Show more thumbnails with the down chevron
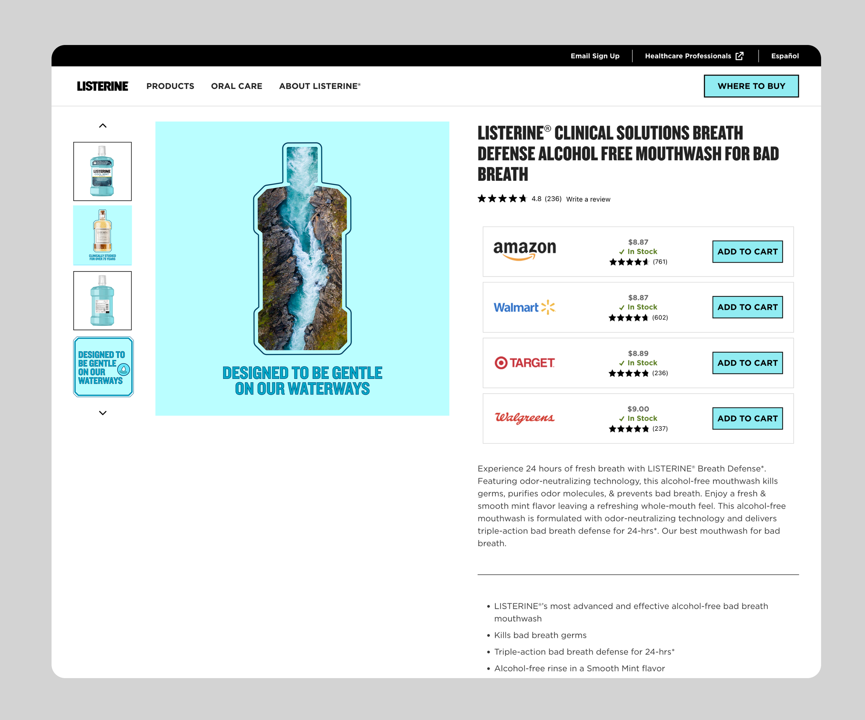Screen dimensions: 865x720 (103, 413)
